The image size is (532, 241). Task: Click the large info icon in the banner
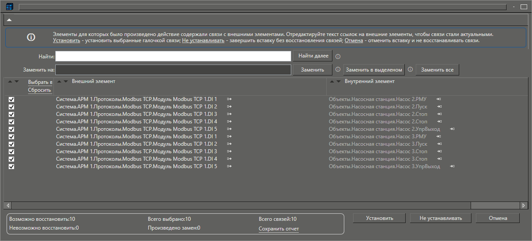31,37
